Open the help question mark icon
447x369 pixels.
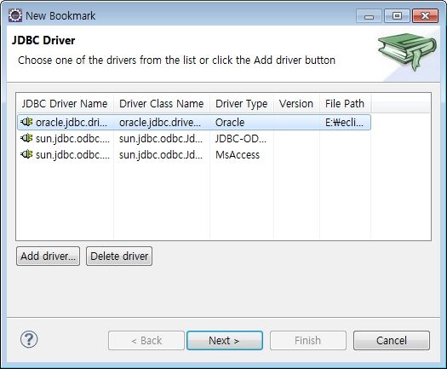(x=29, y=339)
